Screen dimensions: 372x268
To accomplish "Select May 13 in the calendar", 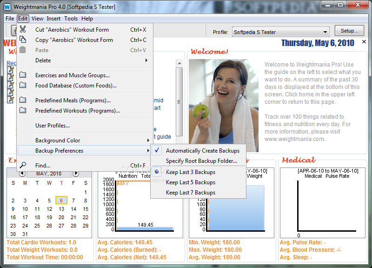I will pyautogui.click(x=61, y=209).
